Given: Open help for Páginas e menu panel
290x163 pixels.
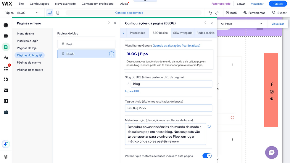Looking at the screenshot, I should coord(109,23).
